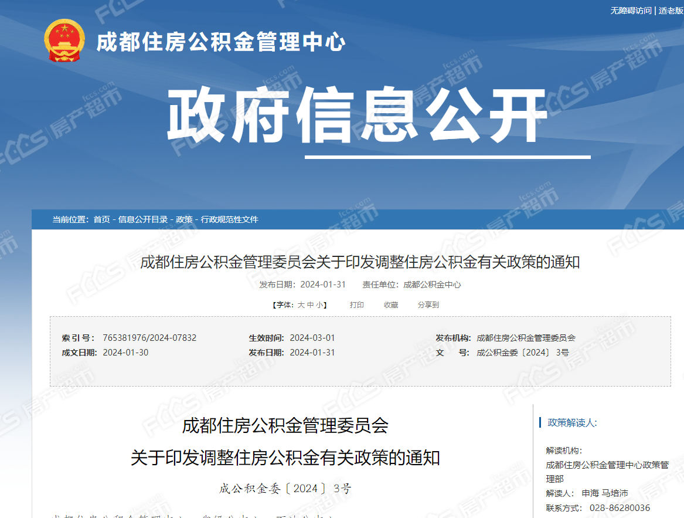
Task: Click the 成都住房公积金管理中心 site title
Action: [222, 43]
